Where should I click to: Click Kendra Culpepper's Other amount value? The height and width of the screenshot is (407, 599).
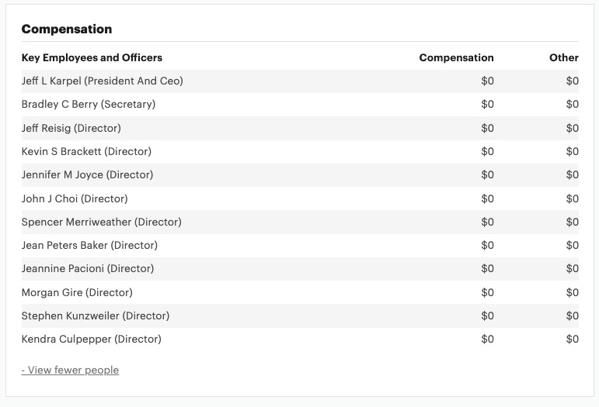[573, 340]
